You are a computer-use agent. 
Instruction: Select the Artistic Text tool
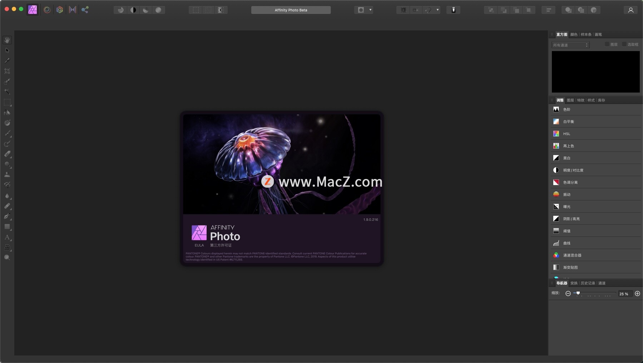point(7,237)
